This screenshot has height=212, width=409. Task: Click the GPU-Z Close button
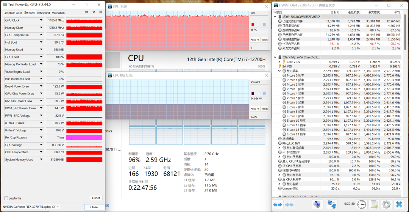94,207
